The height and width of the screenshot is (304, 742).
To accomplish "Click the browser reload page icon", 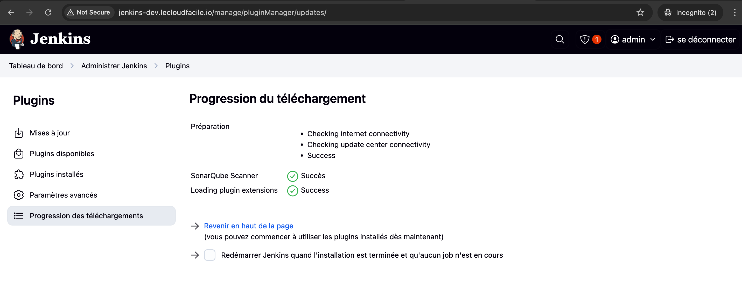I will pos(48,12).
